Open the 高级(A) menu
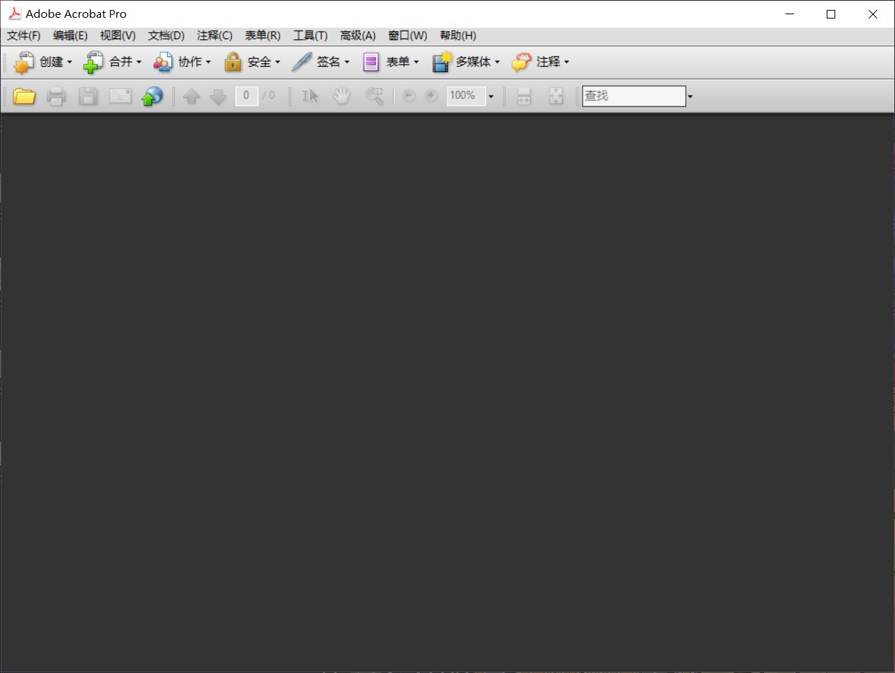895x673 pixels. point(358,36)
